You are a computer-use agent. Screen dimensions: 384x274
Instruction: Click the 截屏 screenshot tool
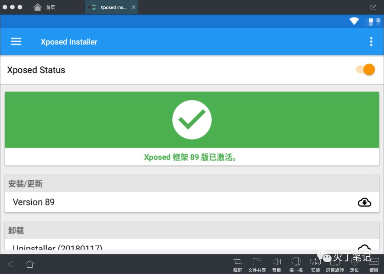pos(238,265)
